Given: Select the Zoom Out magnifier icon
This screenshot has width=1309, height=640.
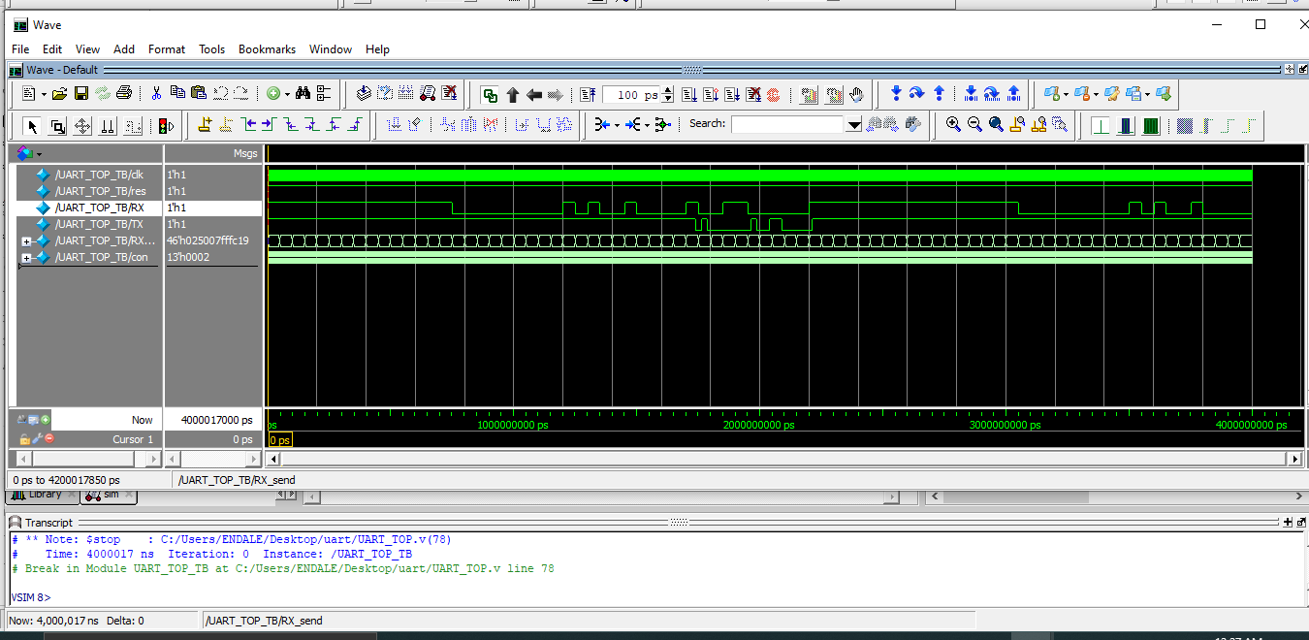Looking at the screenshot, I should [974, 125].
